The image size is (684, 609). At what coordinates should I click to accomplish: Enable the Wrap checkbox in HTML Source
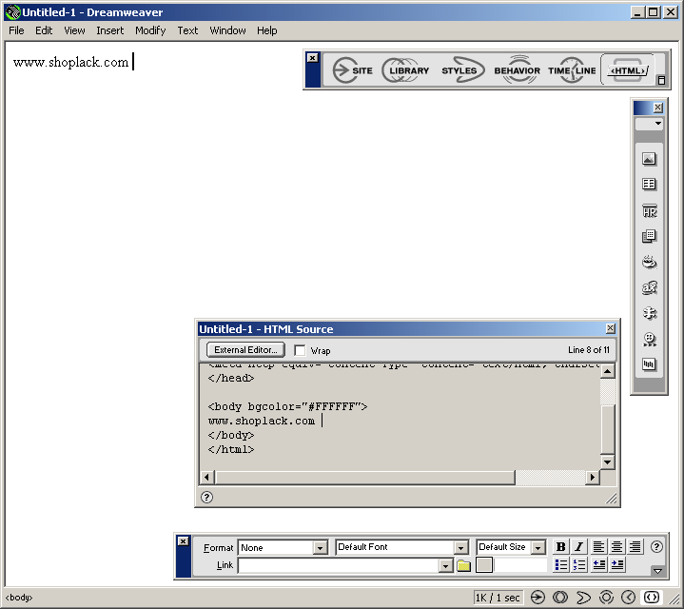300,350
